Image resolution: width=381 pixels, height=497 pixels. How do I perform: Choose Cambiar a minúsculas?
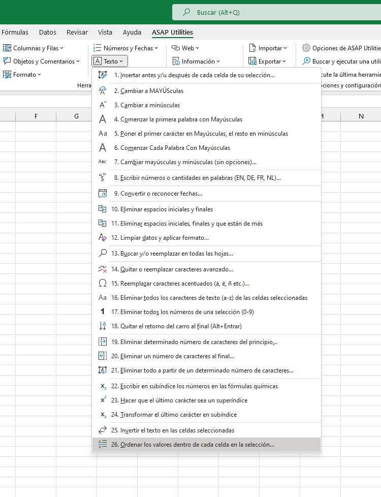tap(206, 105)
